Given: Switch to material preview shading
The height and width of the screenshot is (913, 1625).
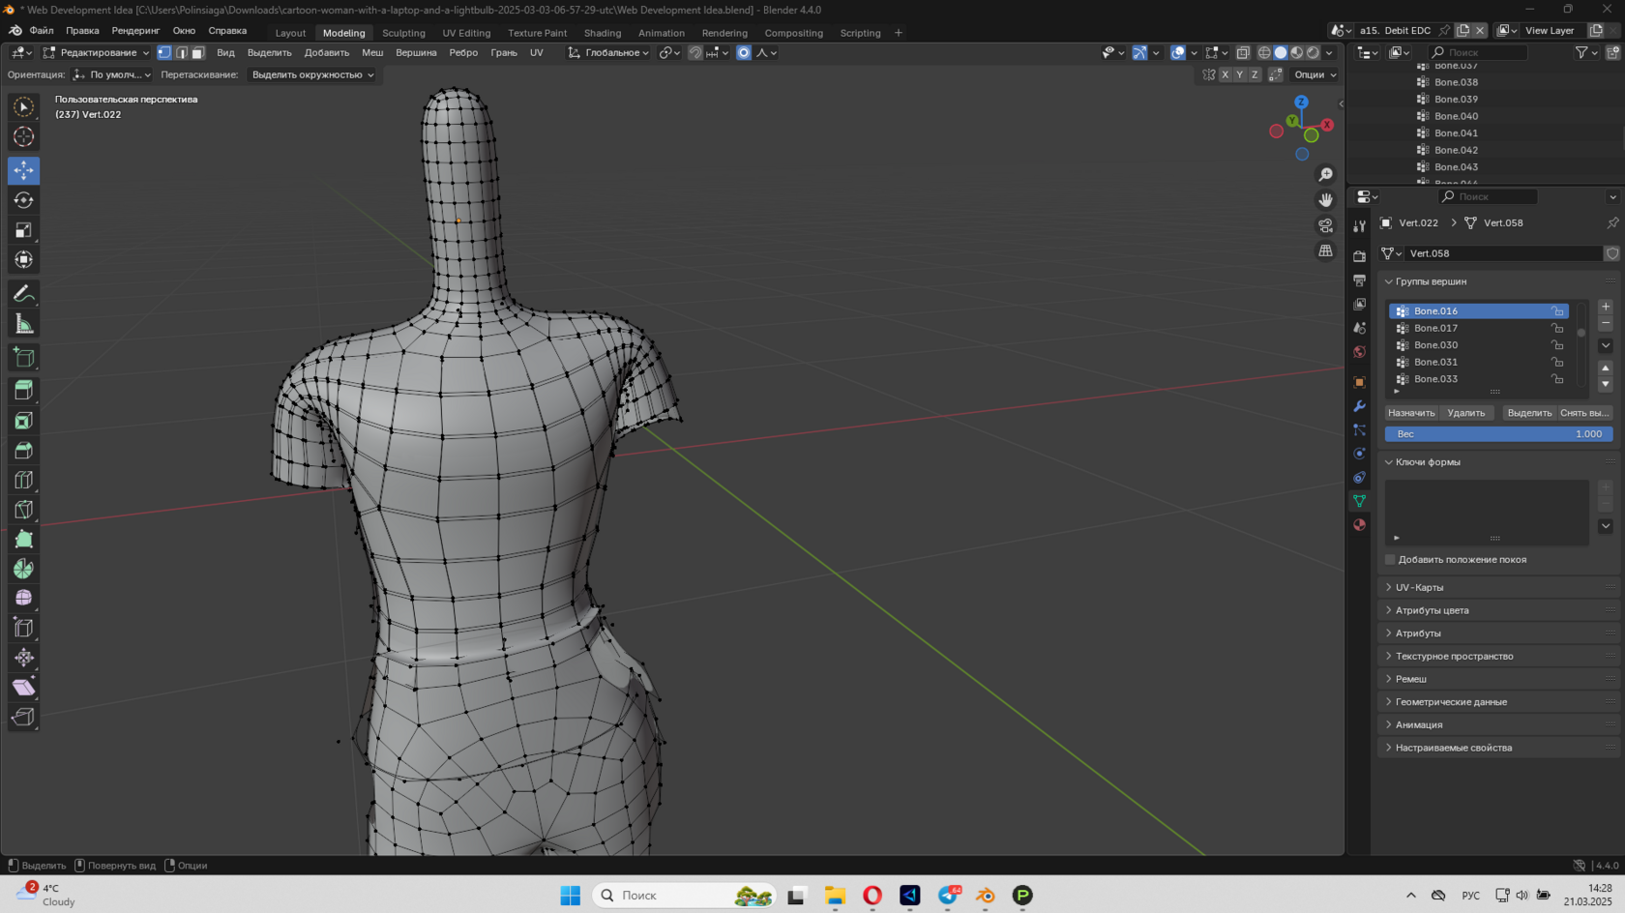Looking at the screenshot, I should pos(1296,52).
